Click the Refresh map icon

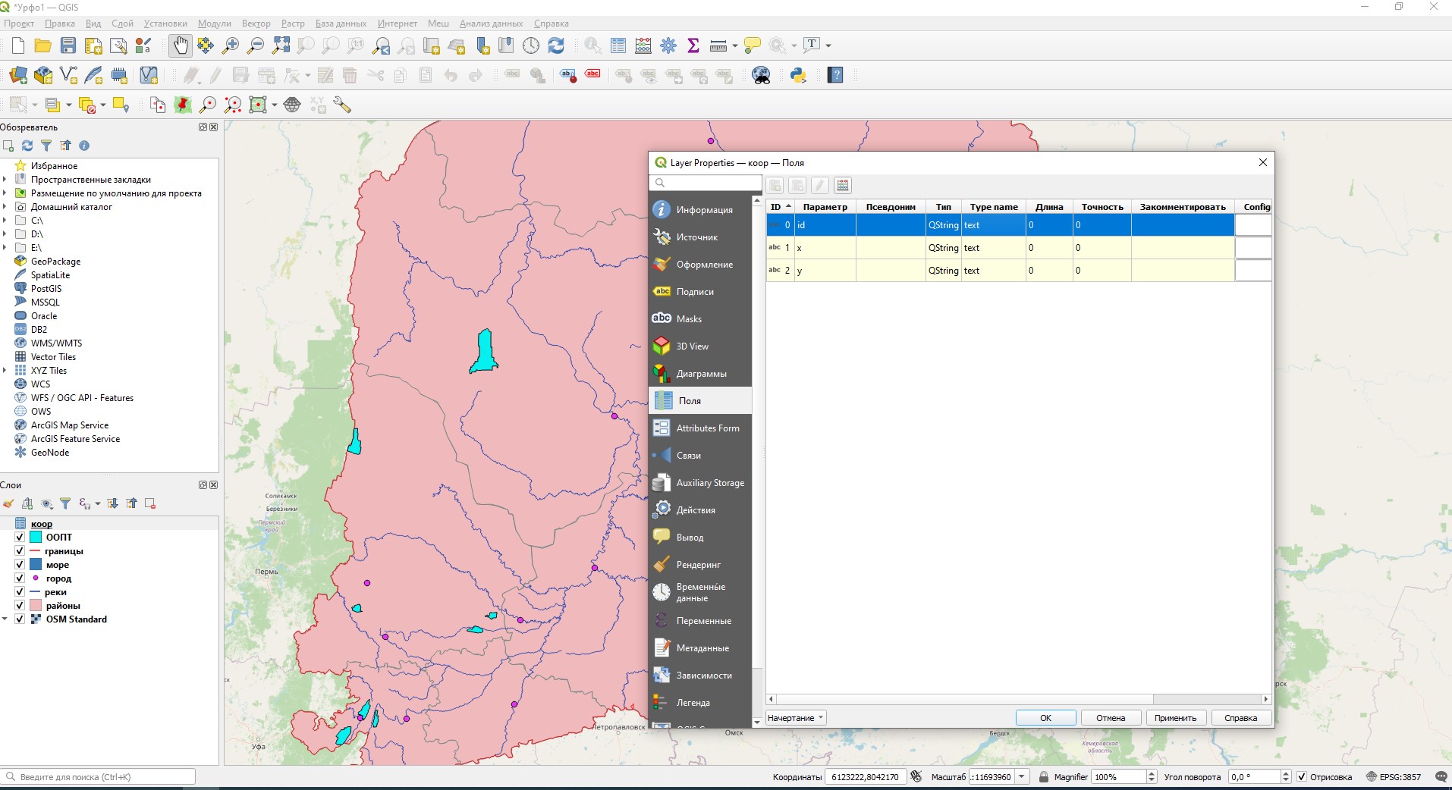[x=556, y=45]
